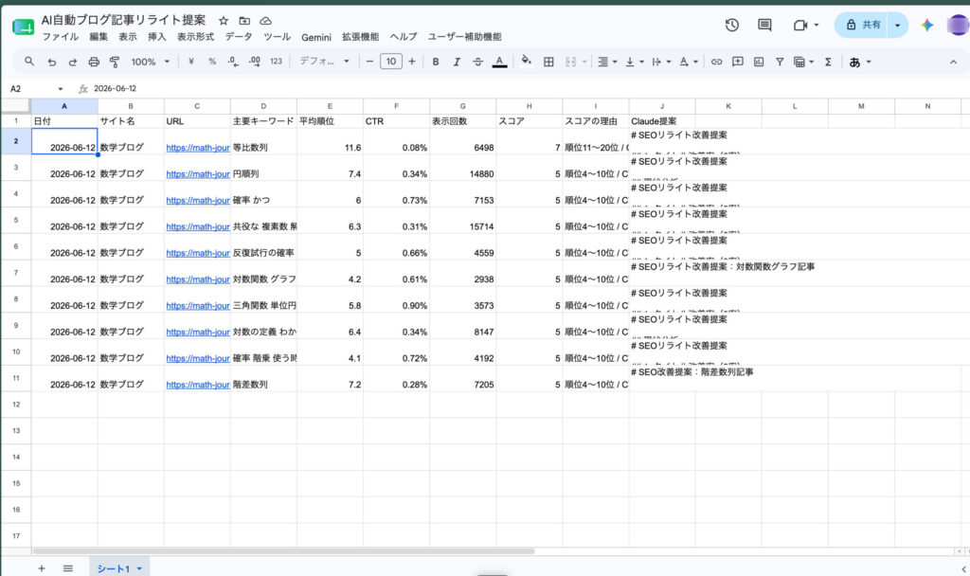Click the video meeting camera icon
The height and width of the screenshot is (576, 970).
click(800, 25)
